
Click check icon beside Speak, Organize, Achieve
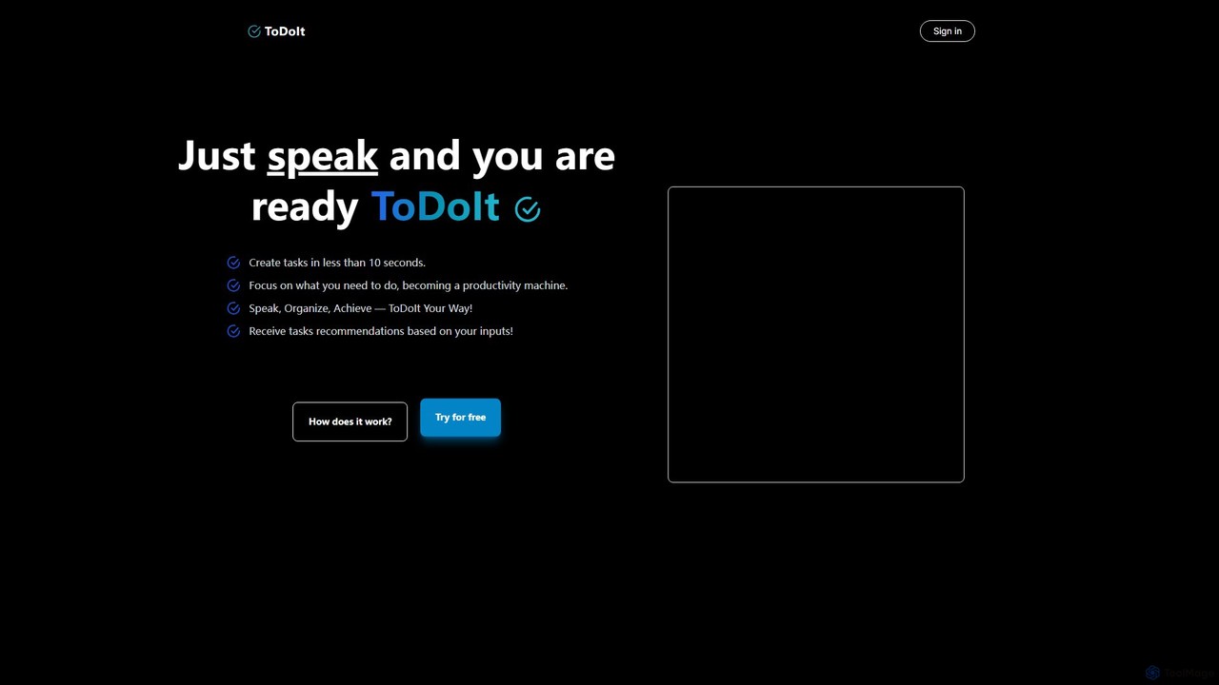click(233, 308)
